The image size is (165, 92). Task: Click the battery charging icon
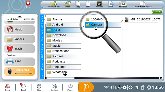point(118,87)
